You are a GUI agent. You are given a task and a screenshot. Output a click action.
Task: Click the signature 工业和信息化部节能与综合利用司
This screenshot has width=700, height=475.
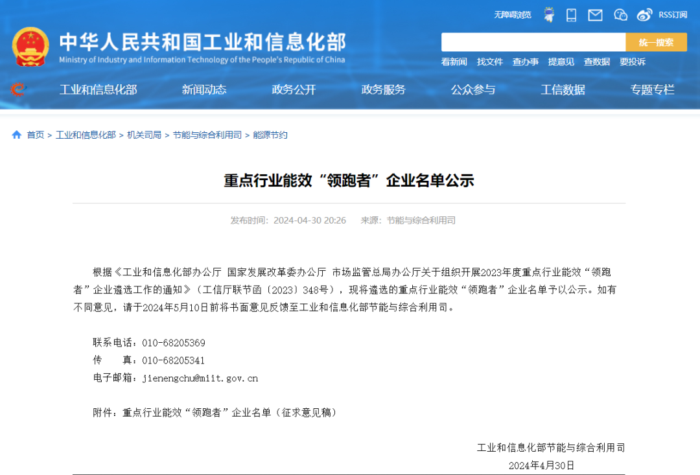551,448
